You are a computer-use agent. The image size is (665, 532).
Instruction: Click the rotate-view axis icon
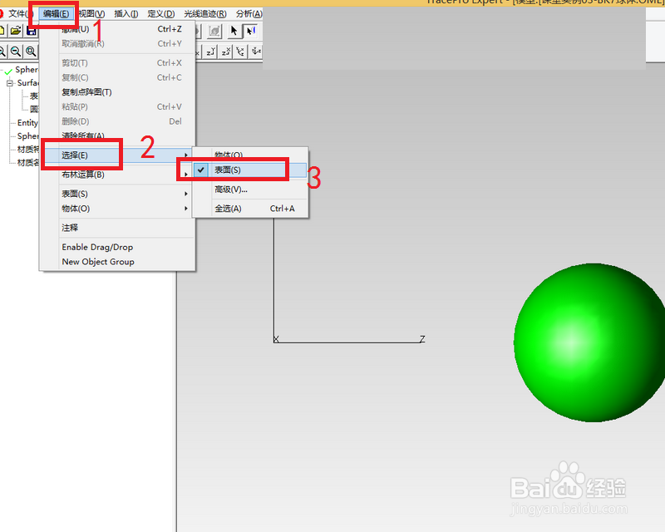click(x=256, y=52)
